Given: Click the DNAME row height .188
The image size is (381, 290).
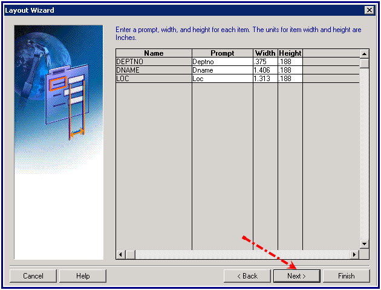Looking at the screenshot, I should [x=290, y=70].
